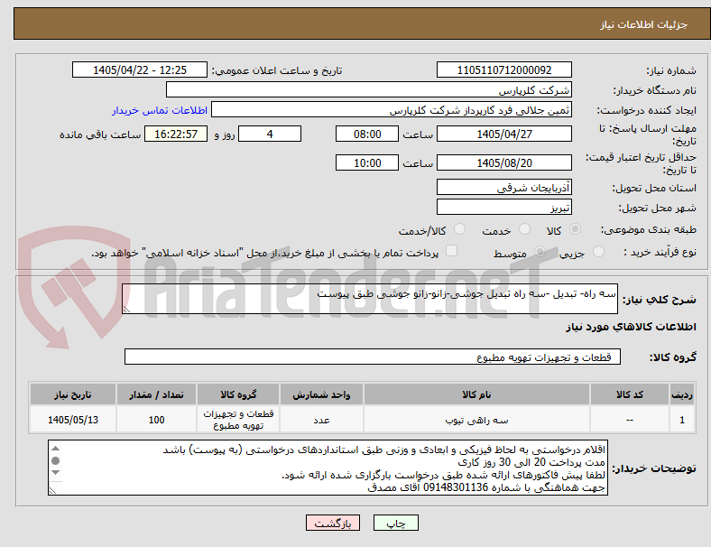Select the کالا radio button
Screen dimensions: 711x547
(x=575, y=229)
